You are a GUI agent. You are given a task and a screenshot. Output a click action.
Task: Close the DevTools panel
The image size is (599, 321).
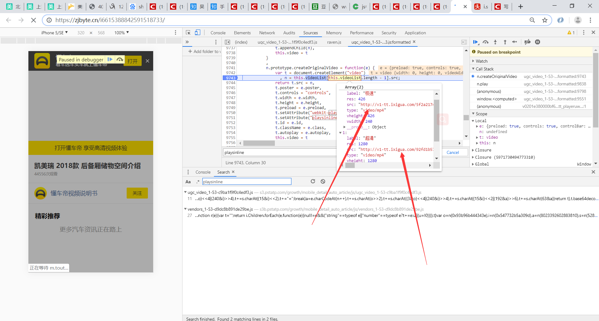coord(593,32)
